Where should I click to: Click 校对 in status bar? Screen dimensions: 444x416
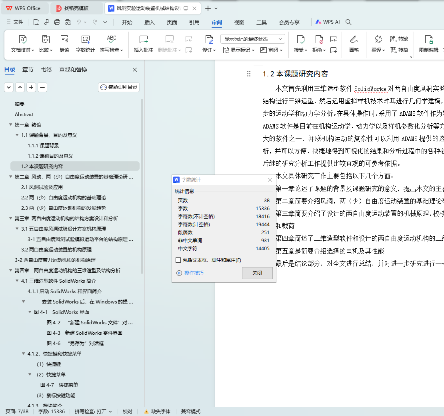[x=128, y=412]
